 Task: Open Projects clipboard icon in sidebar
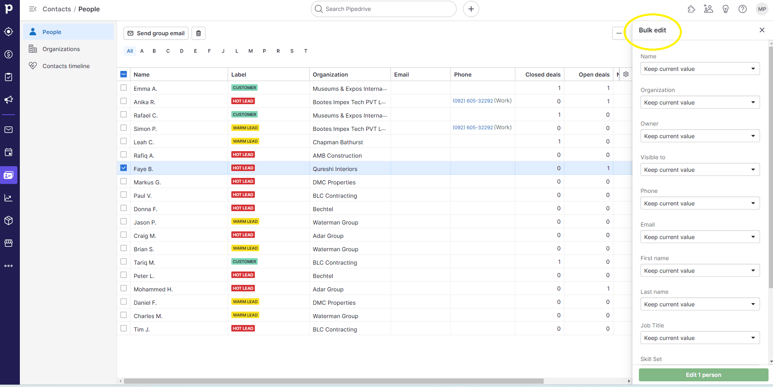pos(9,77)
